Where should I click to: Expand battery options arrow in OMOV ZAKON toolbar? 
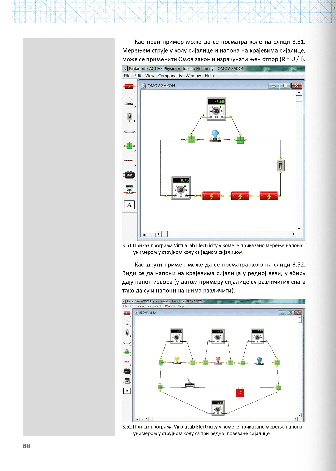[135, 92]
